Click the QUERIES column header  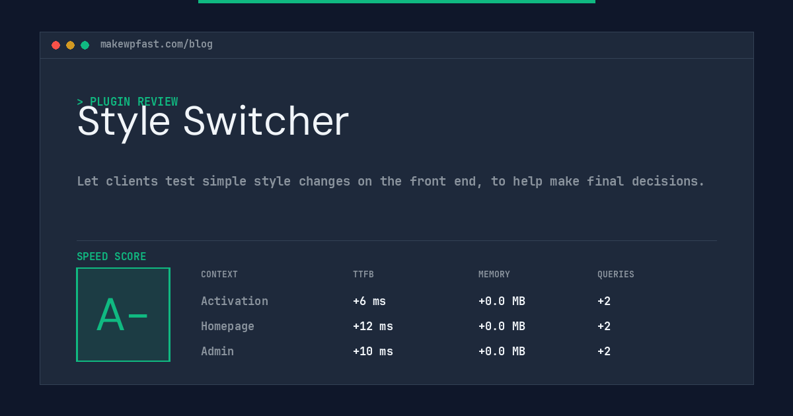pyautogui.click(x=616, y=275)
